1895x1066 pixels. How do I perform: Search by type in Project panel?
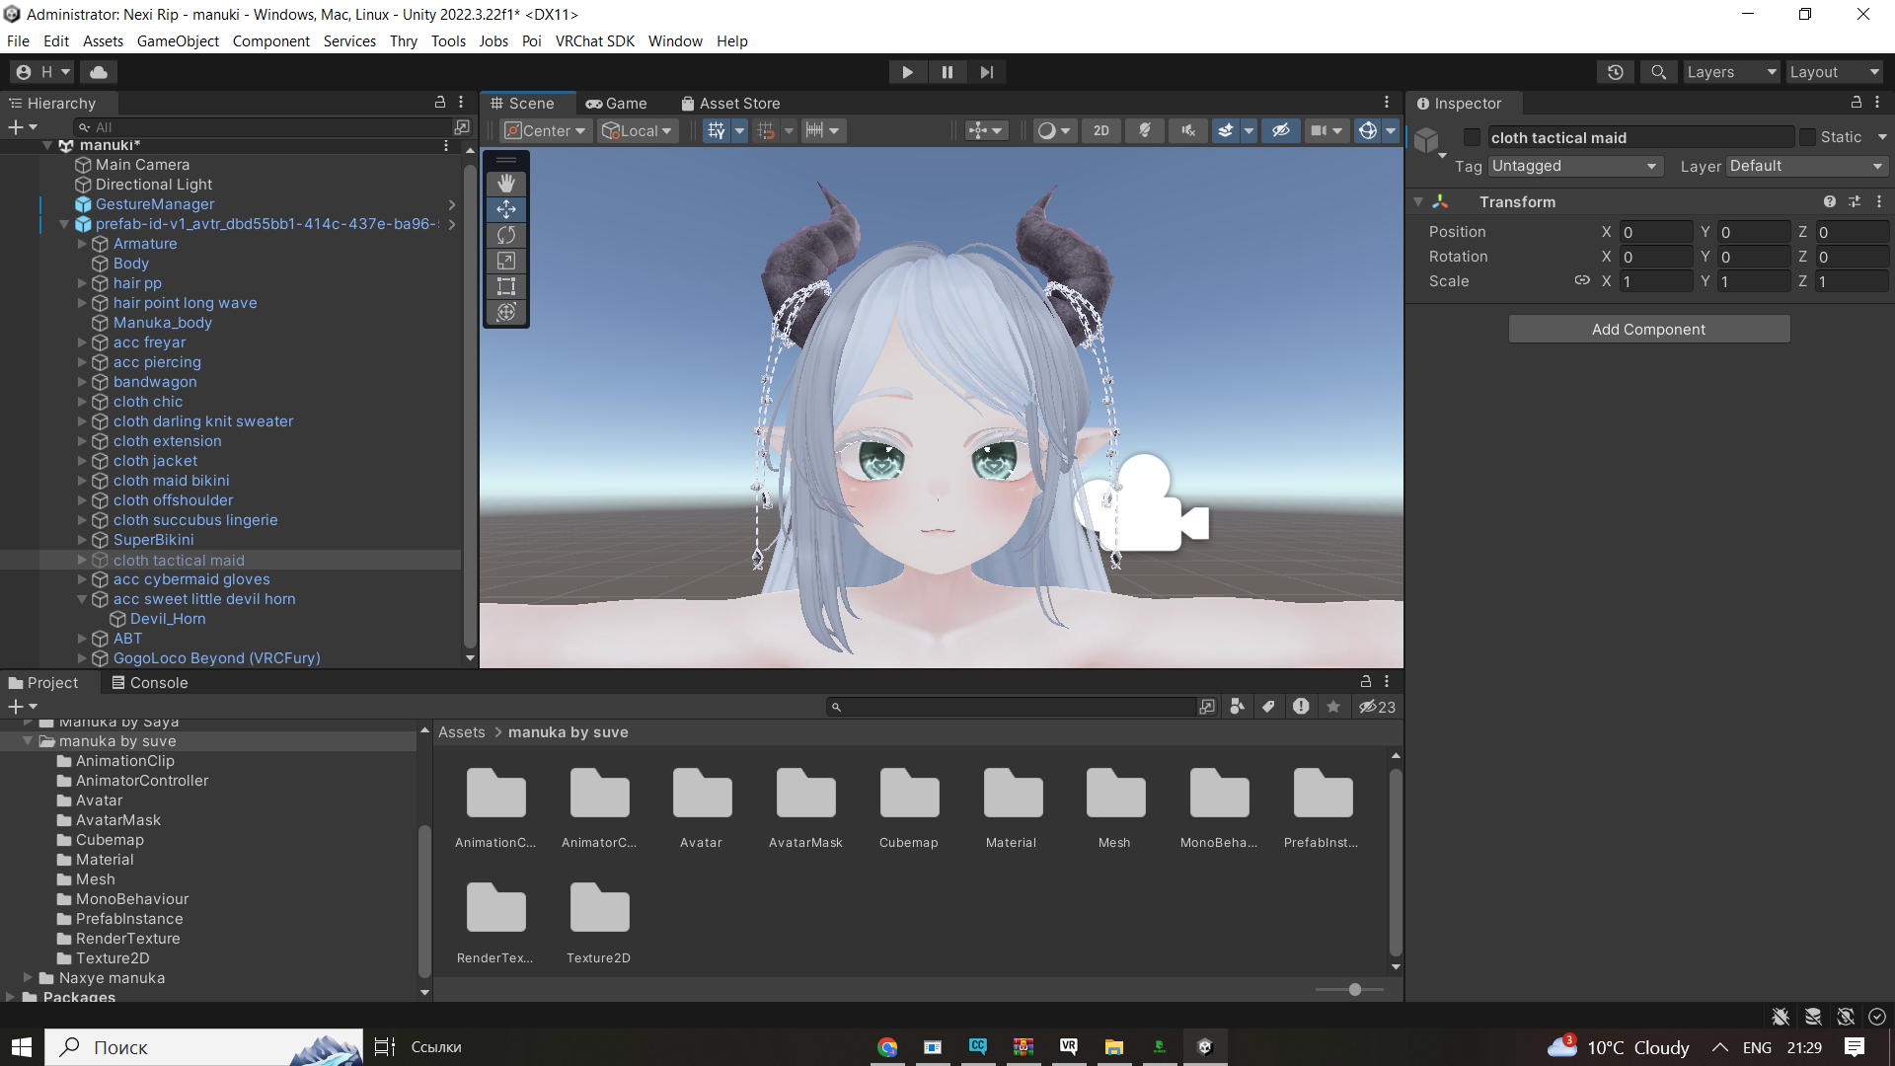(x=1237, y=707)
